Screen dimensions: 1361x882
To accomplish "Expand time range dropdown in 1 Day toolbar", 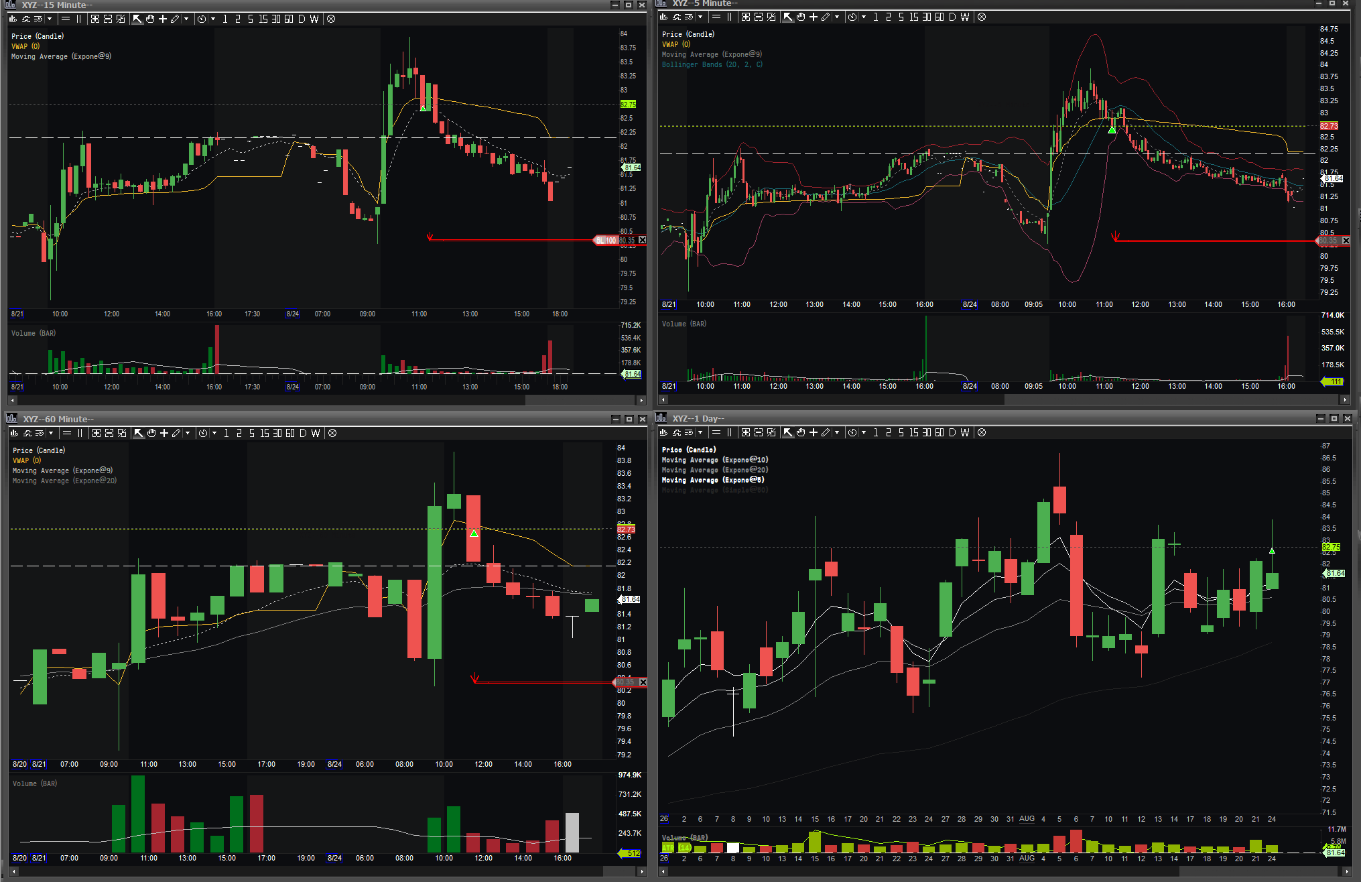I will 864,432.
